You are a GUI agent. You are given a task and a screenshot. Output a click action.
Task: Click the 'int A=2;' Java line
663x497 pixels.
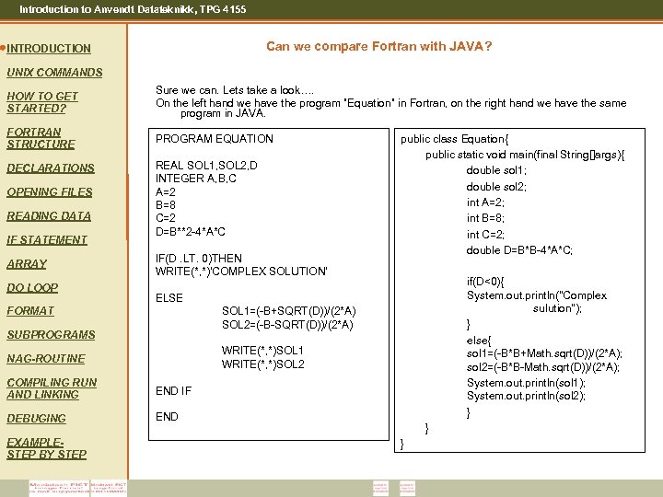485,202
